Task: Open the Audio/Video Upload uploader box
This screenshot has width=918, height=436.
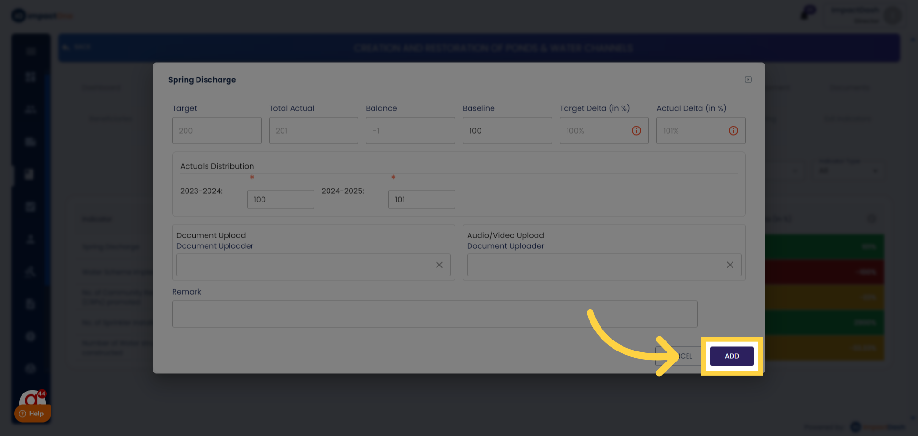Action: 595,265
